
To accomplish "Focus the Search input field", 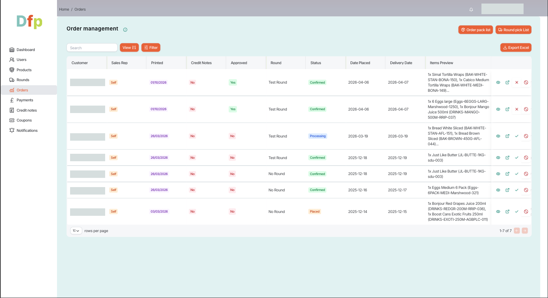I will 92,48.
